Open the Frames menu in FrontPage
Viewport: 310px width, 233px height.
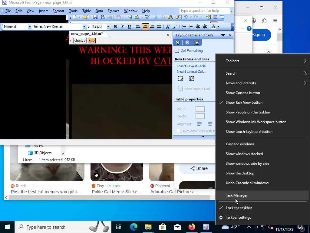click(x=114, y=11)
